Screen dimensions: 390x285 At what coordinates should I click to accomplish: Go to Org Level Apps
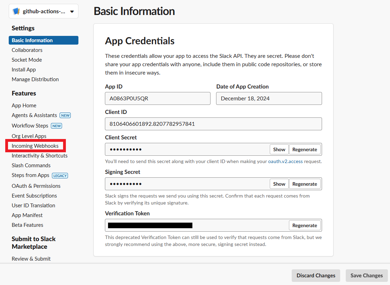pyautogui.click(x=29, y=136)
